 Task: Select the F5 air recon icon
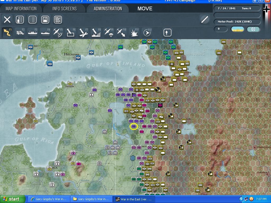(58, 32)
